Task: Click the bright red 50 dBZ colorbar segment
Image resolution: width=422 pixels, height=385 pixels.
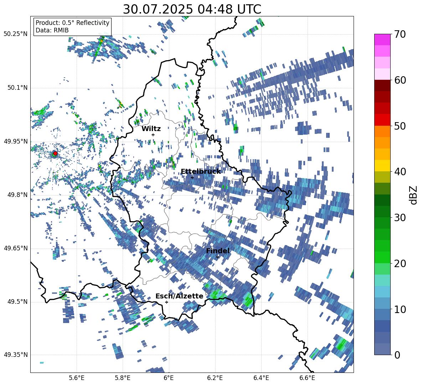Action: point(382,120)
